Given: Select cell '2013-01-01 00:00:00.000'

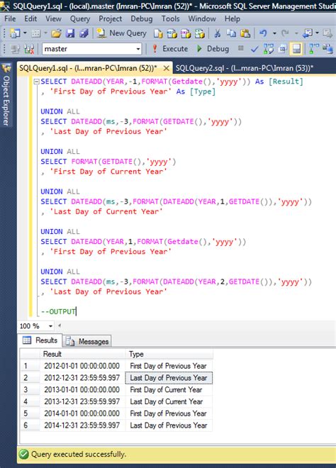Looking at the screenshot, I should click(x=82, y=389).
